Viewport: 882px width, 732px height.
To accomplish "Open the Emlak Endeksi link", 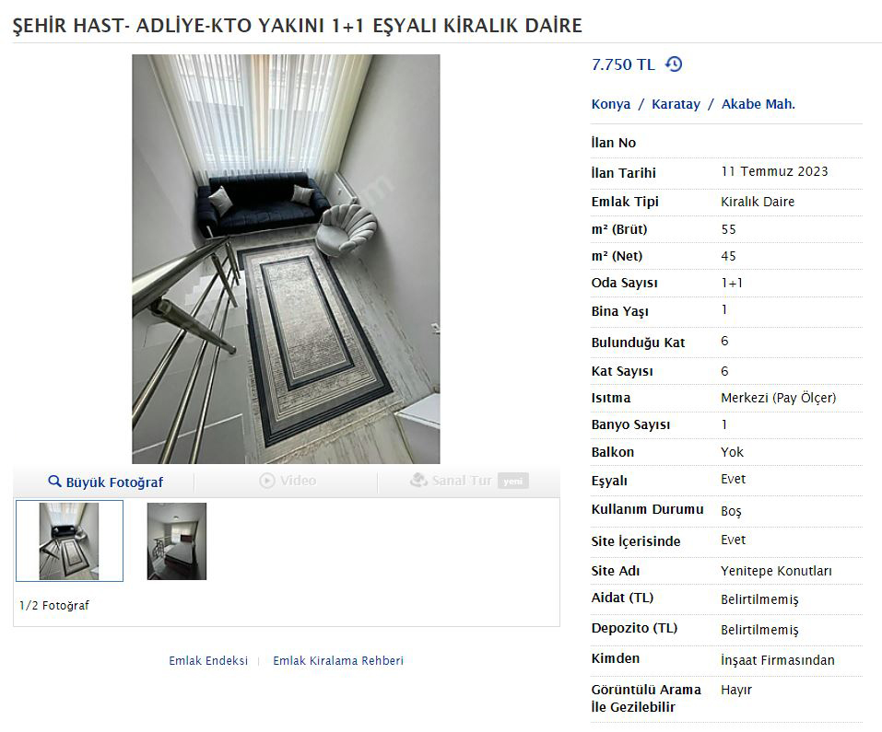I will 208,661.
